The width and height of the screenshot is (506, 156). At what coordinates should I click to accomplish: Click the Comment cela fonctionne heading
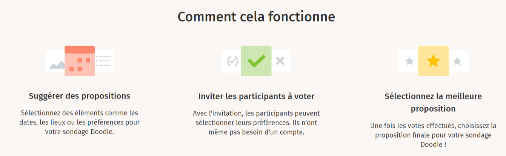tap(256, 17)
